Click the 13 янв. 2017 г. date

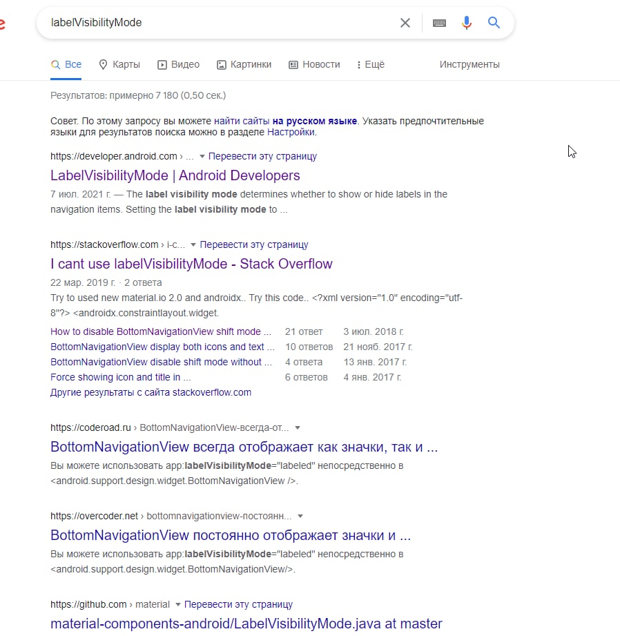(x=375, y=363)
